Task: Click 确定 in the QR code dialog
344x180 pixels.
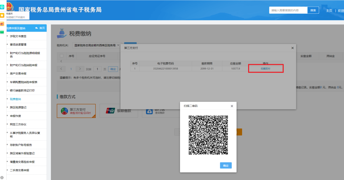Action: pyautogui.click(x=226, y=166)
